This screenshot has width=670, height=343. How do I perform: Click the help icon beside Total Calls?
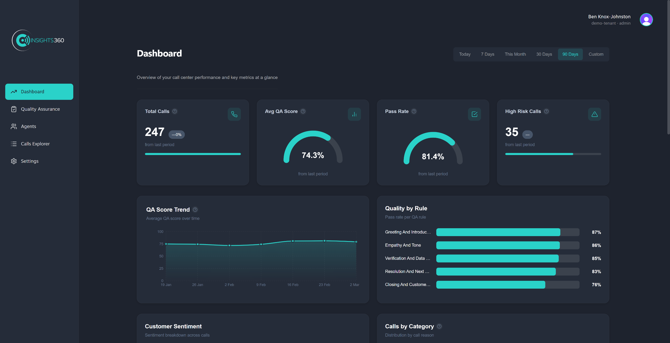coord(175,111)
